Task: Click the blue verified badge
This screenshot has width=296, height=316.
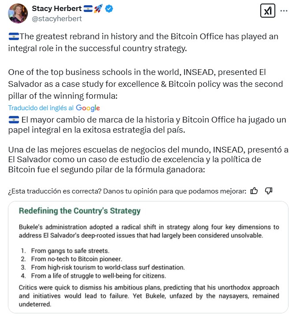Action: [109, 9]
